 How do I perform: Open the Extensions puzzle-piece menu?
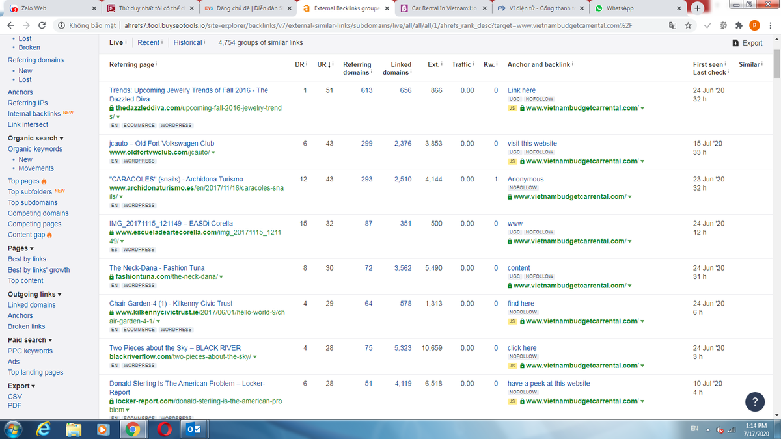tap(739, 25)
